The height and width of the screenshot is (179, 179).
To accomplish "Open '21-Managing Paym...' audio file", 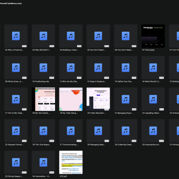I will (126, 99).
